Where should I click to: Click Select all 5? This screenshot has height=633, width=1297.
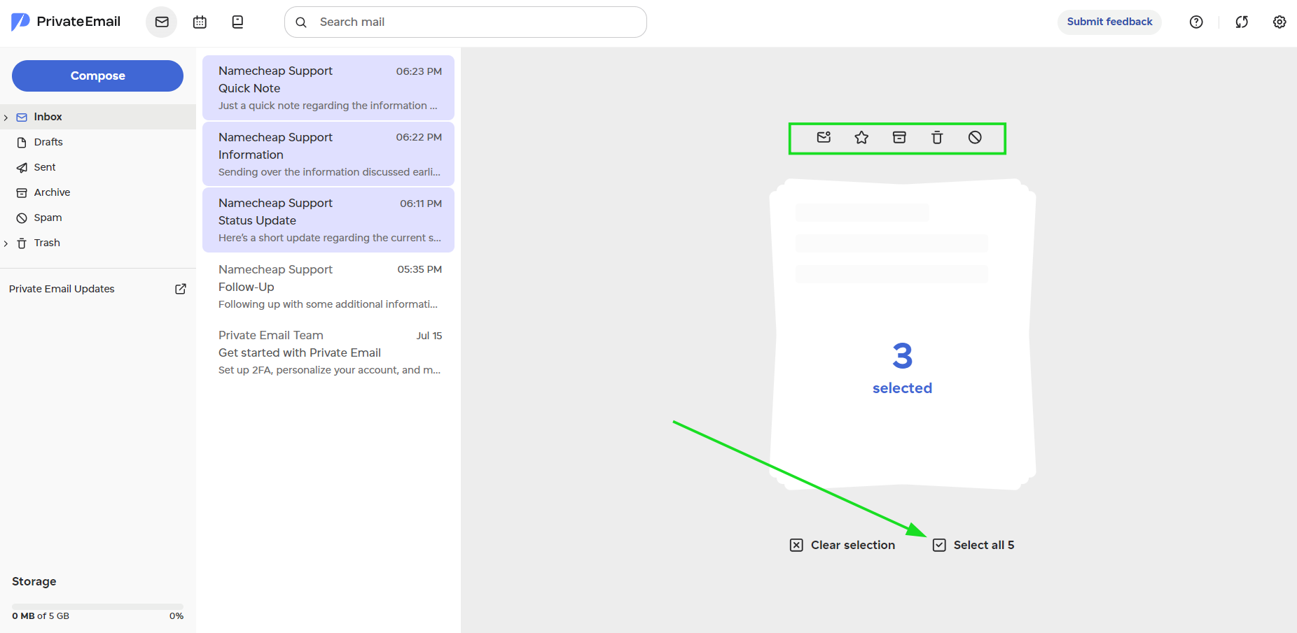point(973,545)
